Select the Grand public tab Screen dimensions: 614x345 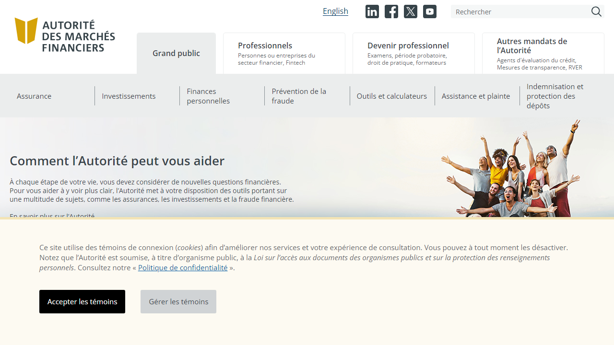(x=176, y=53)
